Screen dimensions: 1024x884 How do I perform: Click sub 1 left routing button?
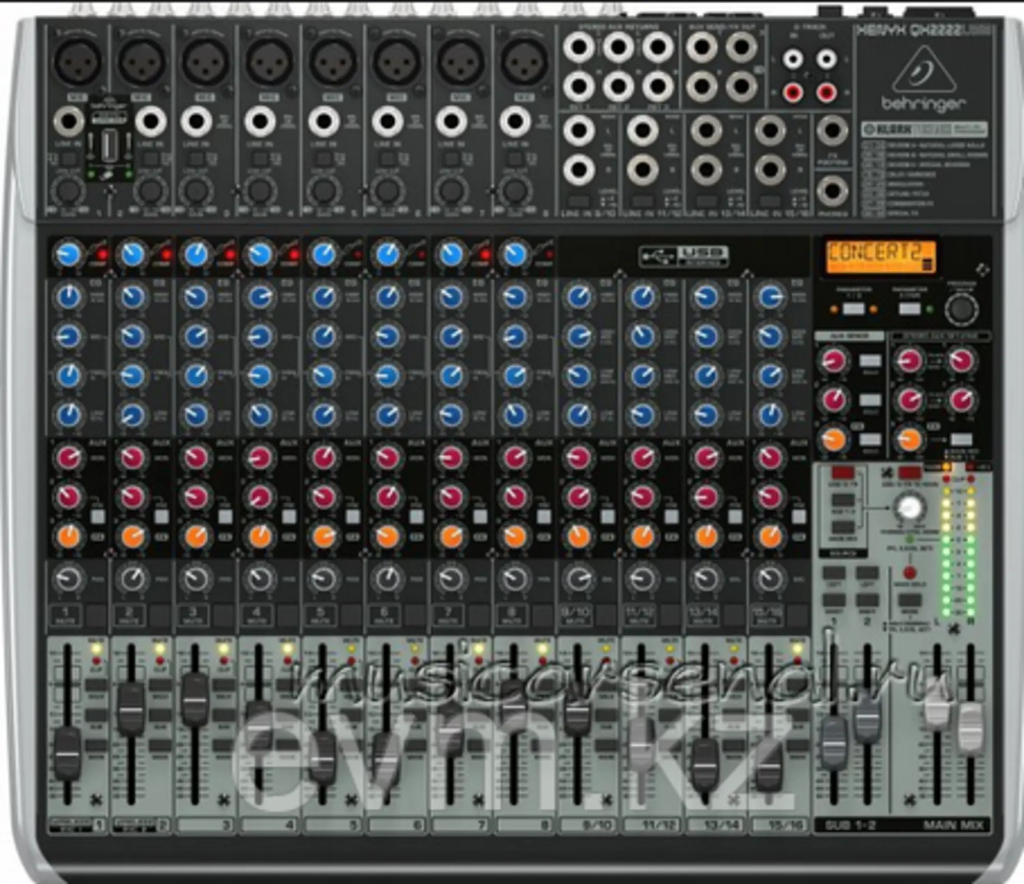[x=834, y=572]
